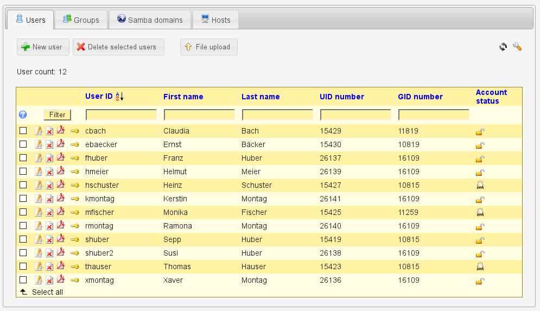Open the wrench list settings icon
Screen dimensions: 540x311
pos(517,47)
